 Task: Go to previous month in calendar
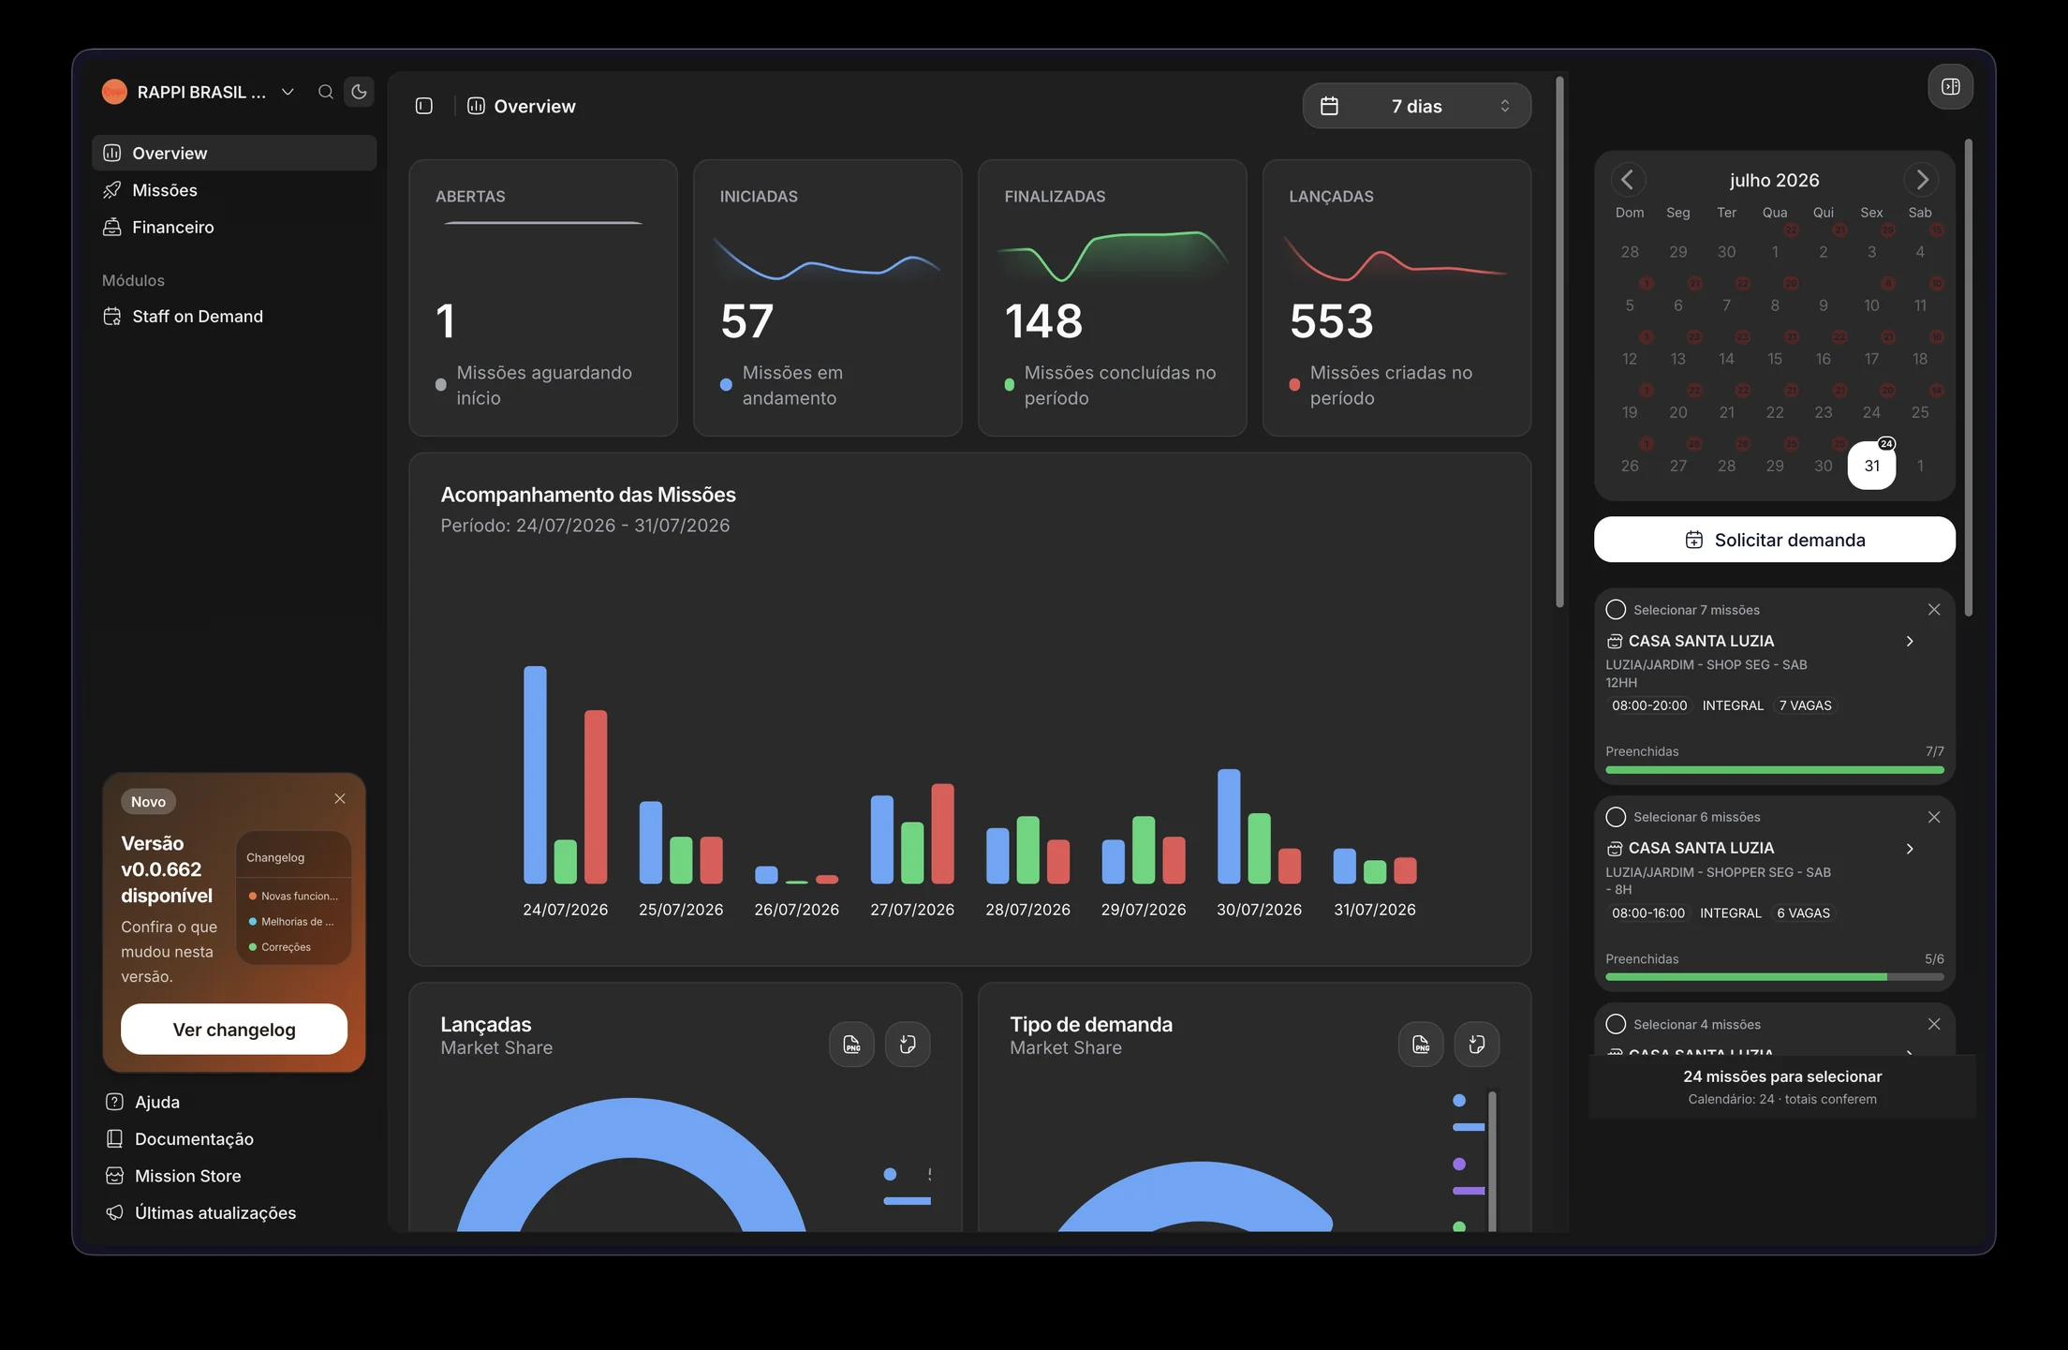click(1628, 179)
